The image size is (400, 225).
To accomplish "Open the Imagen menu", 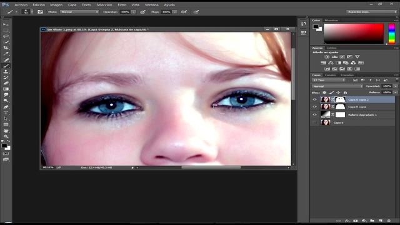I will pos(56,4).
